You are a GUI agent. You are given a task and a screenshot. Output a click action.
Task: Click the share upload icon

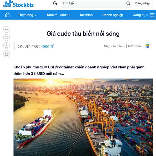point(6,46)
